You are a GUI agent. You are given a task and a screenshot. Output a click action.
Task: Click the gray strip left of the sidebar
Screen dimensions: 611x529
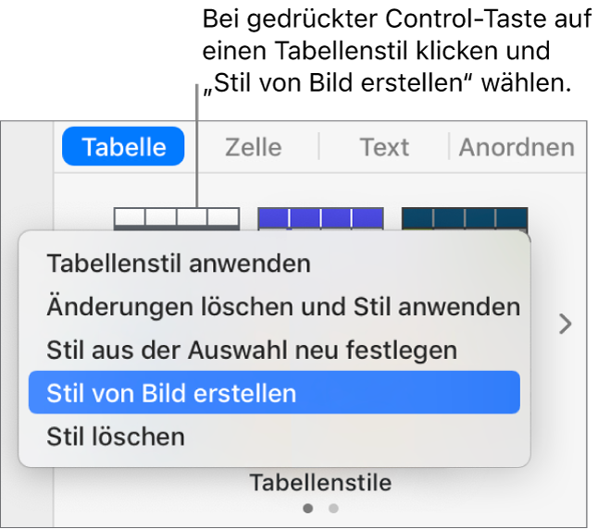click(26, 324)
